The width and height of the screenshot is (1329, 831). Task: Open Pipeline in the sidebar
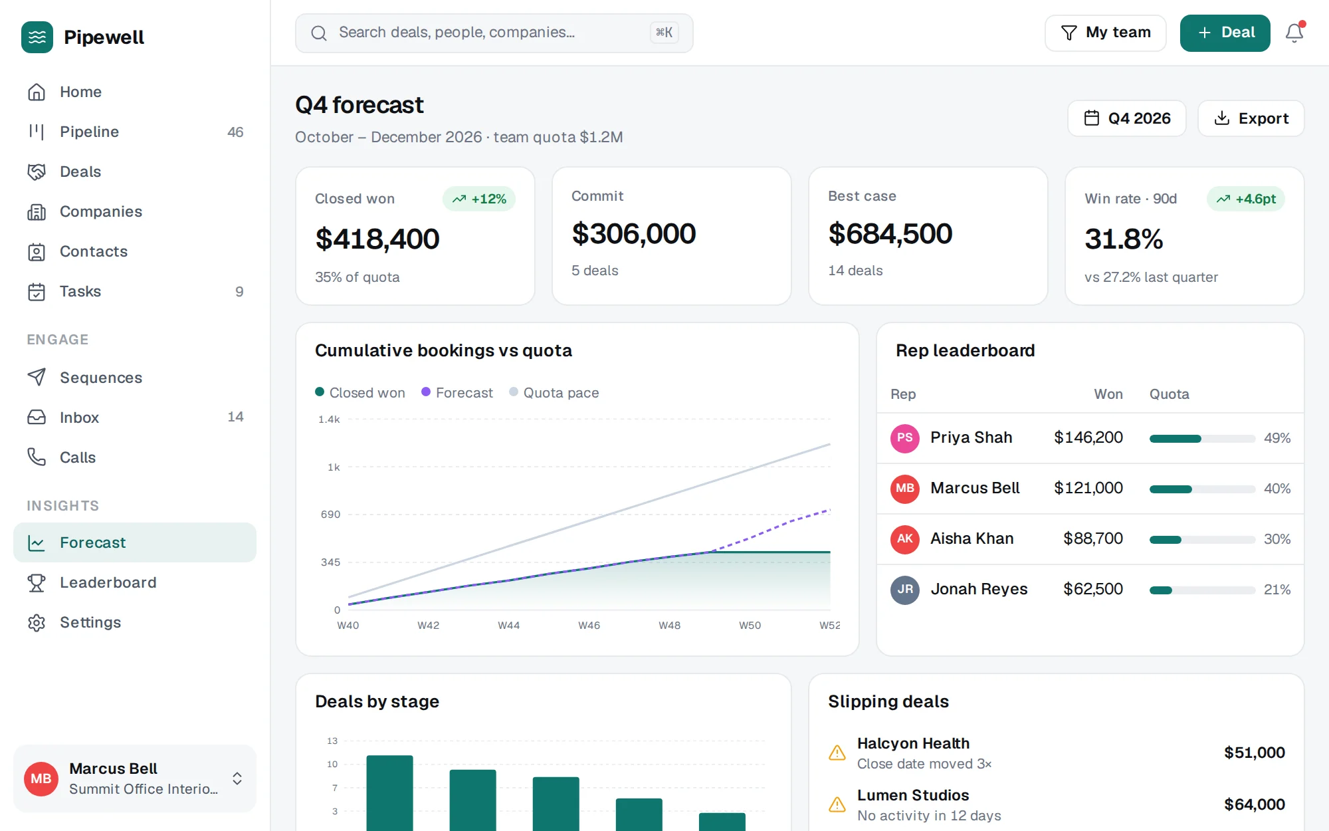tap(135, 132)
